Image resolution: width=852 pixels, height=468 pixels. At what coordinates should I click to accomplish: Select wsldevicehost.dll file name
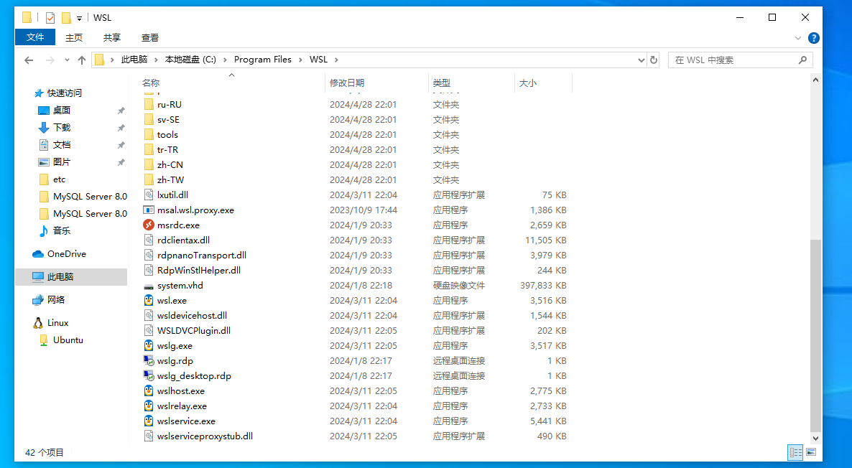point(192,315)
